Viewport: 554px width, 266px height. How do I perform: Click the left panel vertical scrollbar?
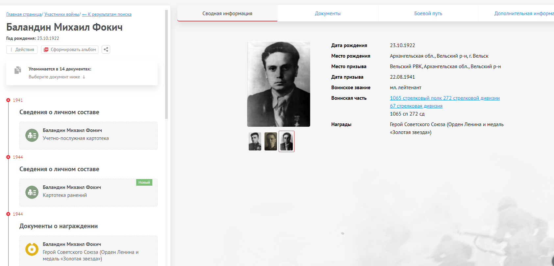[x=166, y=64]
